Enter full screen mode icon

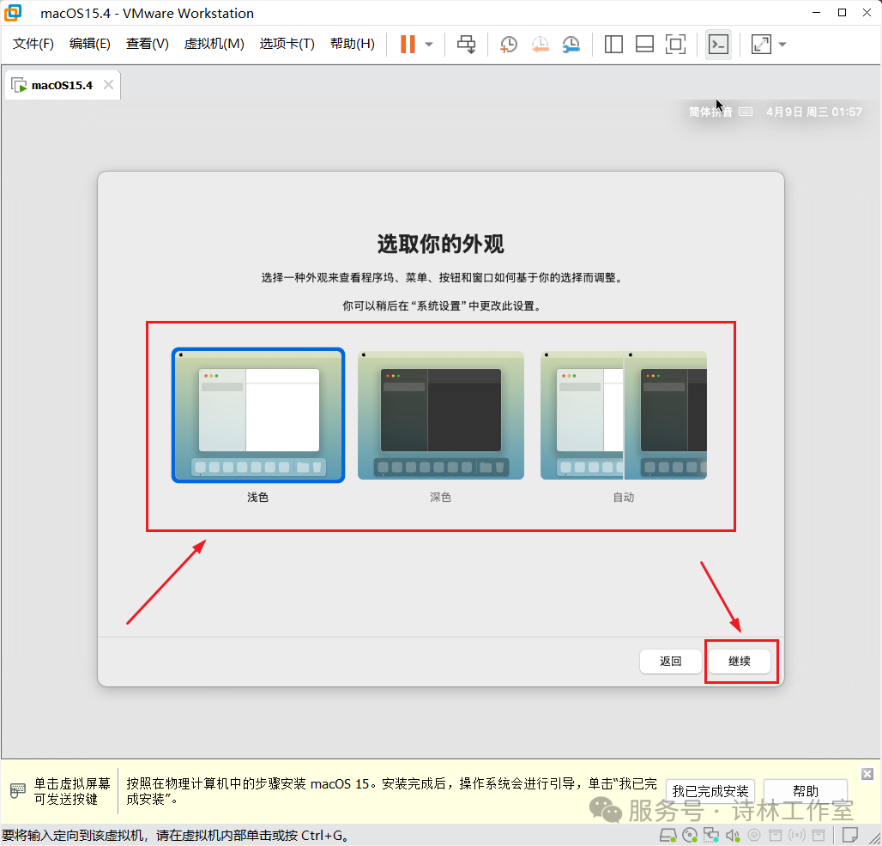675,45
